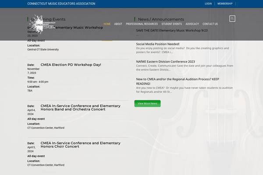Screen dimensions: 263x175
Task: Open New to CMEA Regional Audition article
Action: tap(178, 81)
